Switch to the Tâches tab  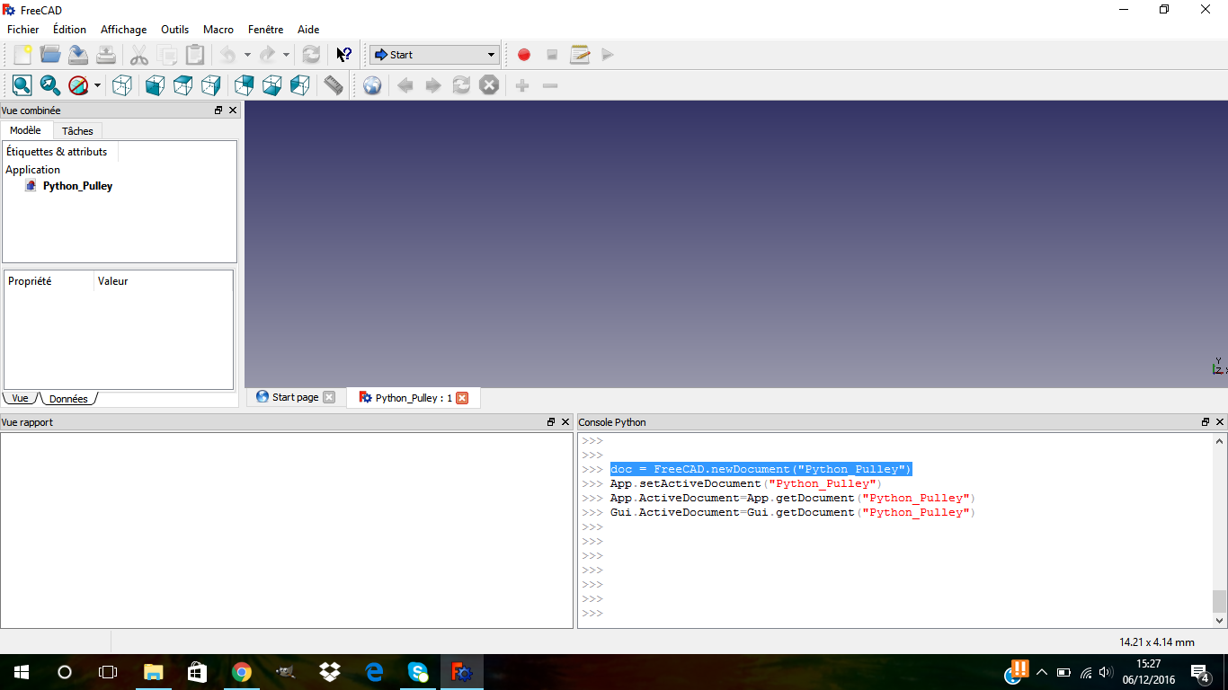77,131
